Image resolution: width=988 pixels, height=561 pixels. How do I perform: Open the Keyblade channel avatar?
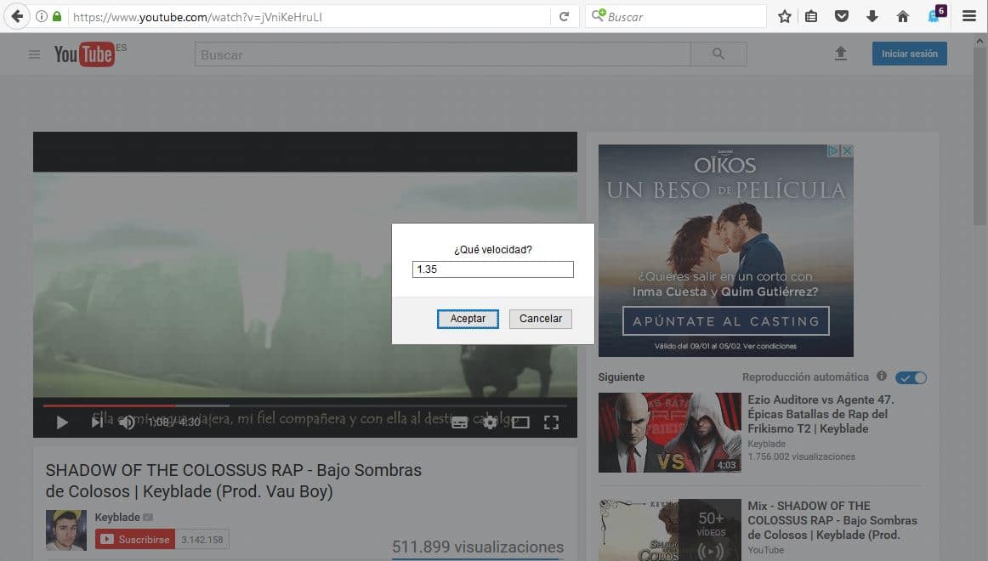pos(66,530)
